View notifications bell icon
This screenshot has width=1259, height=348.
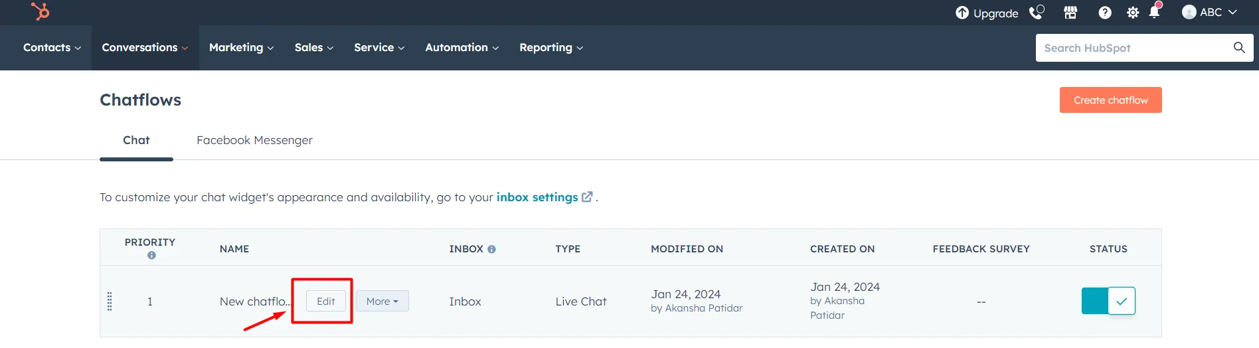click(x=1155, y=12)
